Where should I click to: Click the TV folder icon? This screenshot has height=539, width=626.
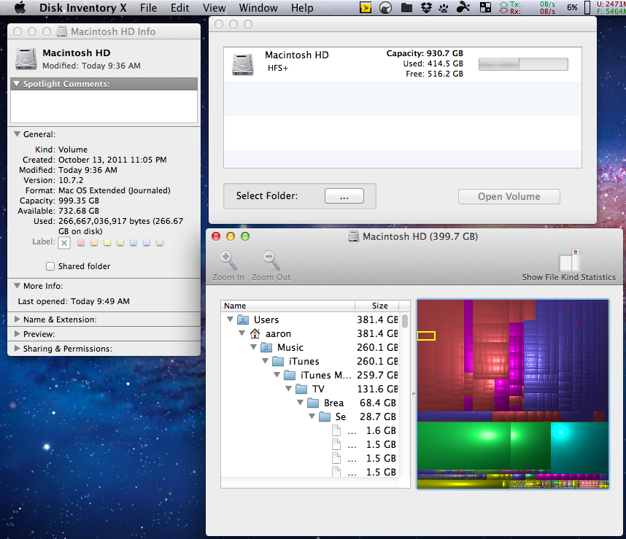(x=301, y=389)
